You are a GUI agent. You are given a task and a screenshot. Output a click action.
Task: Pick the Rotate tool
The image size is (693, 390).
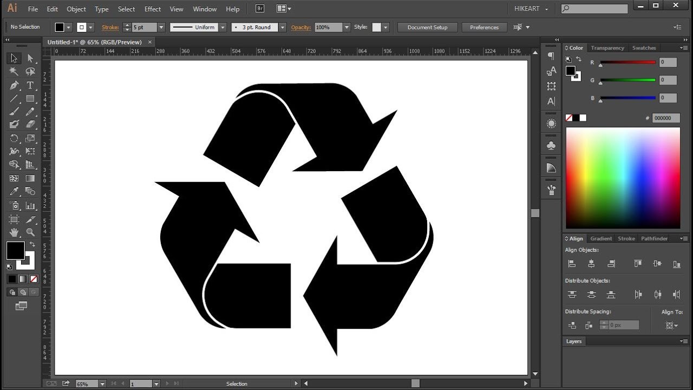[14, 138]
